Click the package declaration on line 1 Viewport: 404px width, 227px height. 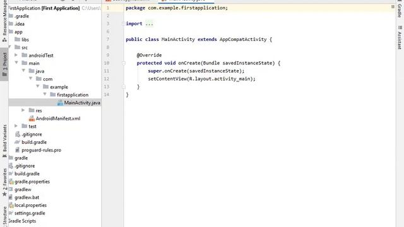(177, 8)
